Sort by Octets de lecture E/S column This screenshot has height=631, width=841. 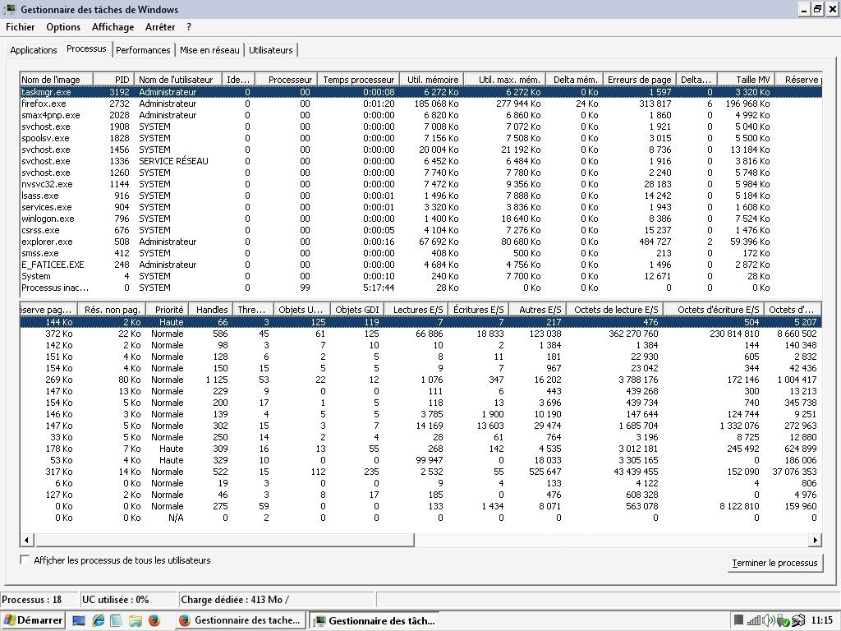[x=615, y=310]
